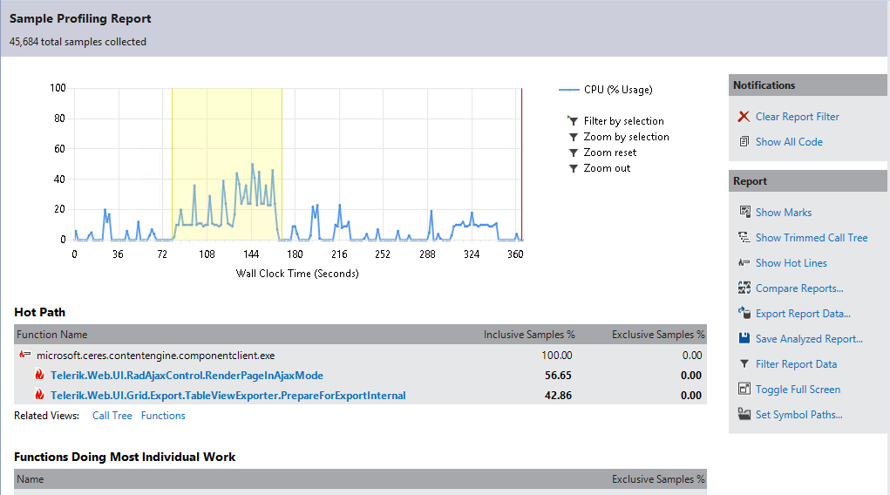Click the Show Trimmed Call Tree icon
Image resolution: width=890 pixels, height=495 pixels.
click(x=744, y=237)
